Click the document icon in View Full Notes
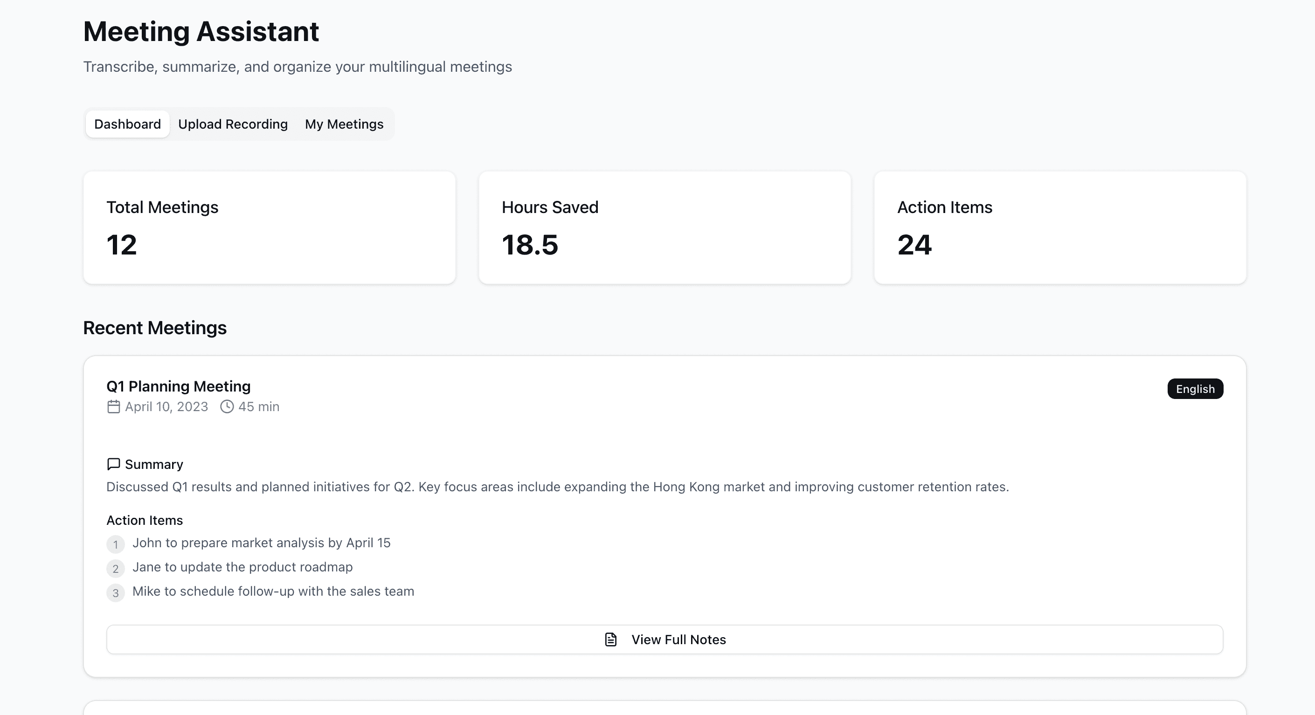The width and height of the screenshot is (1315, 715). [610, 639]
